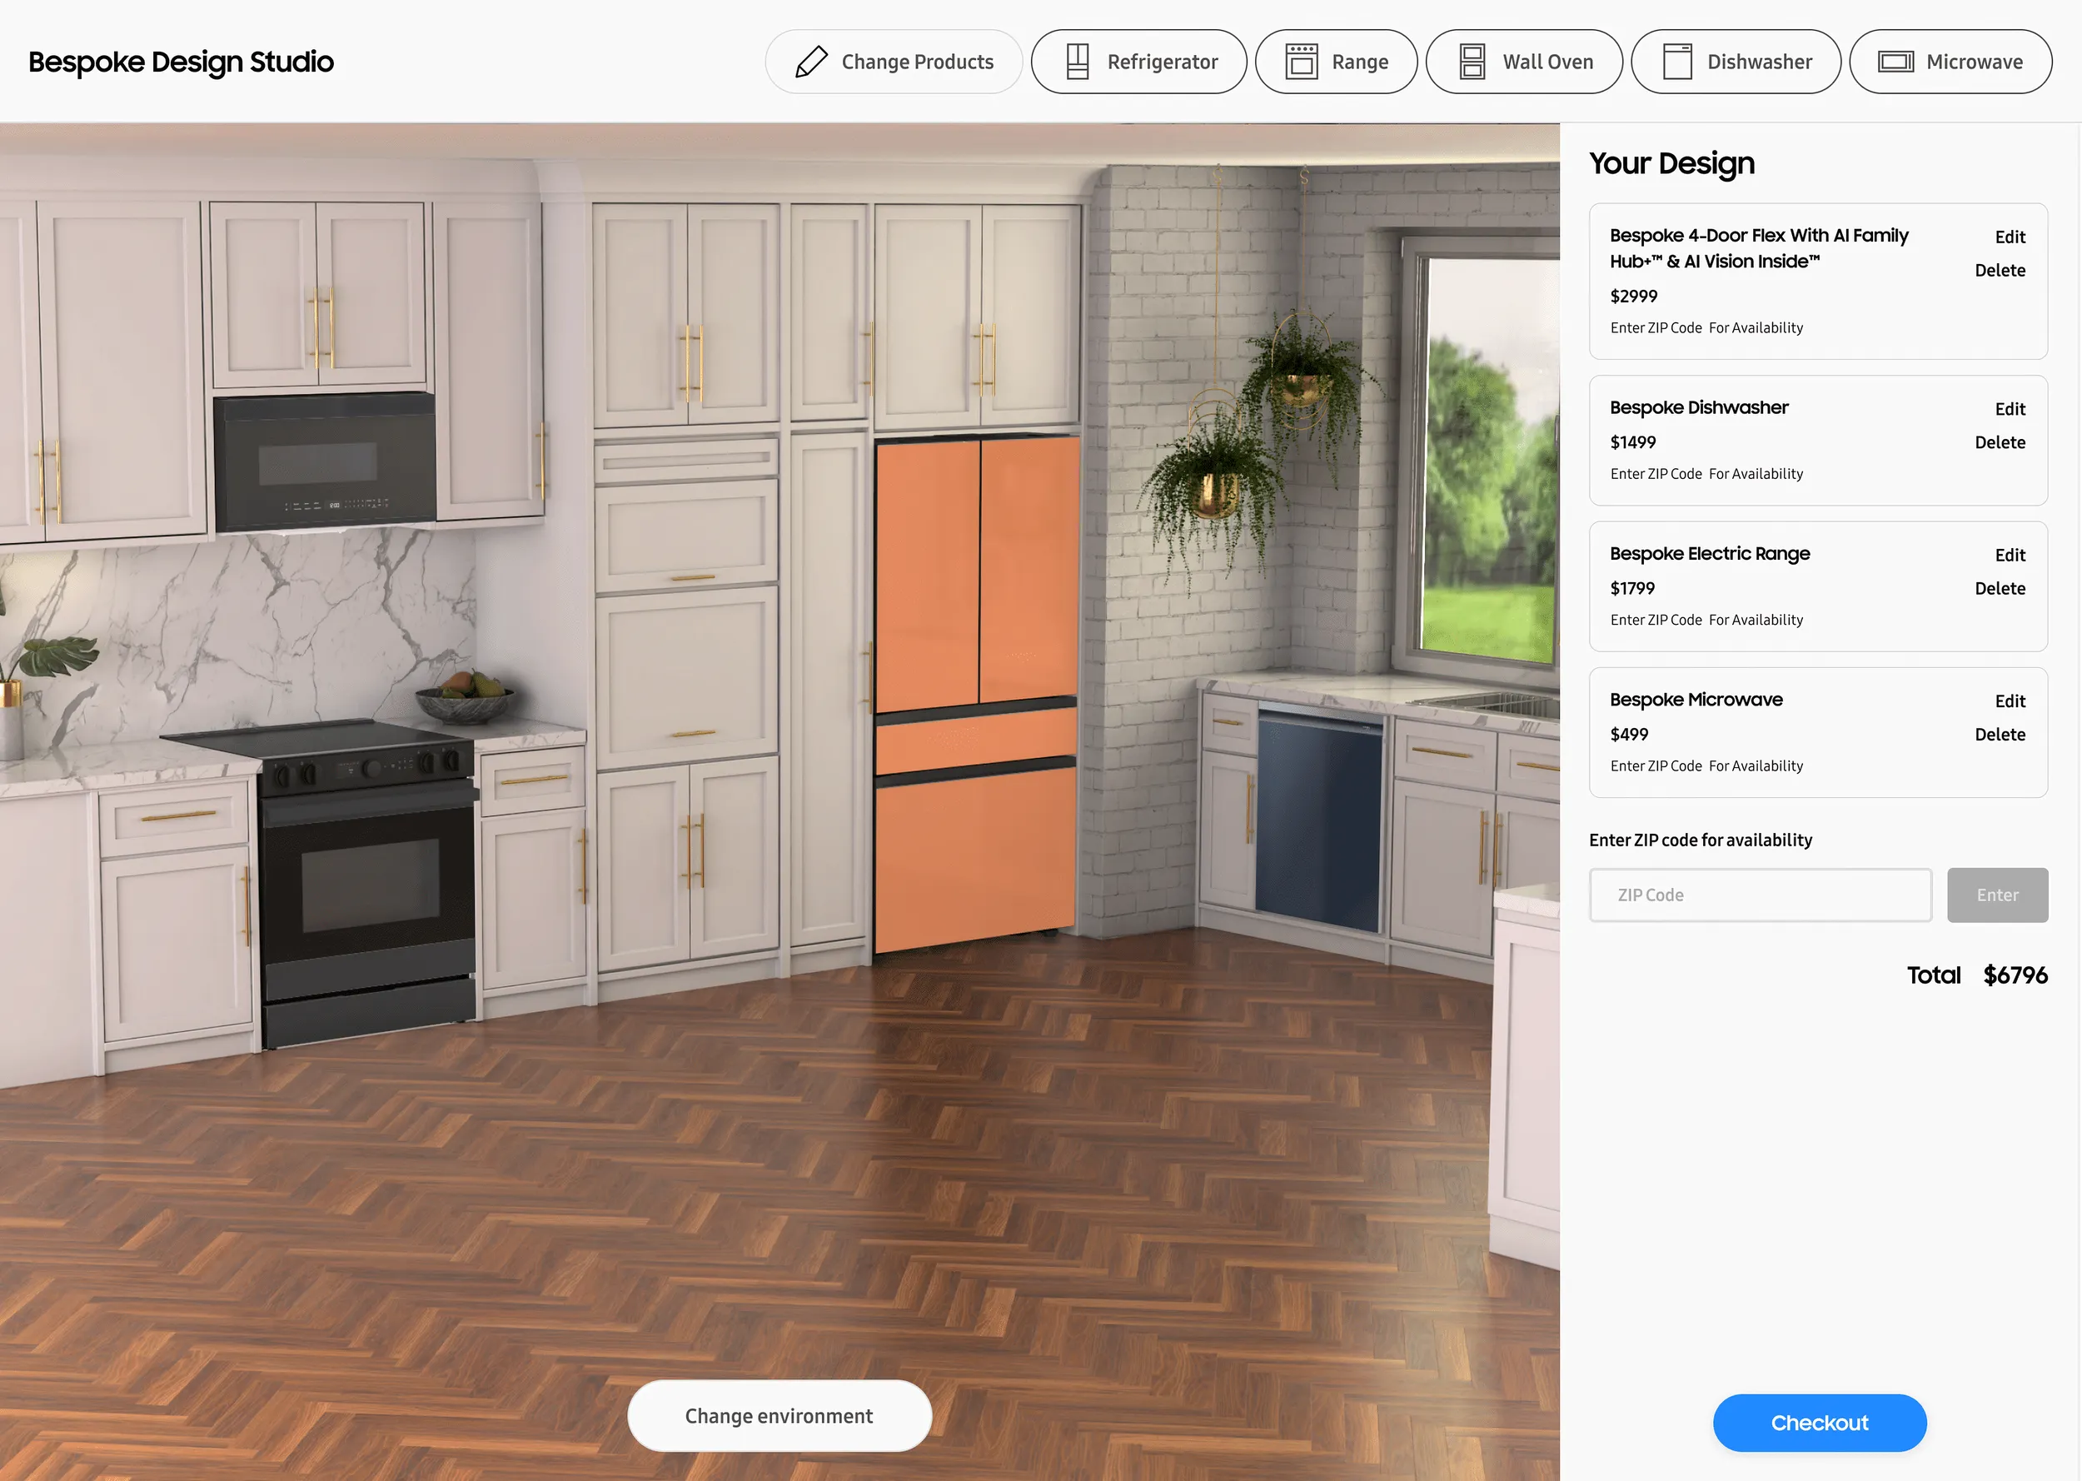Viewport: 2082px width, 1481px height.
Task: Delete the Bespoke Dishwasher item
Action: click(x=2000, y=442)
